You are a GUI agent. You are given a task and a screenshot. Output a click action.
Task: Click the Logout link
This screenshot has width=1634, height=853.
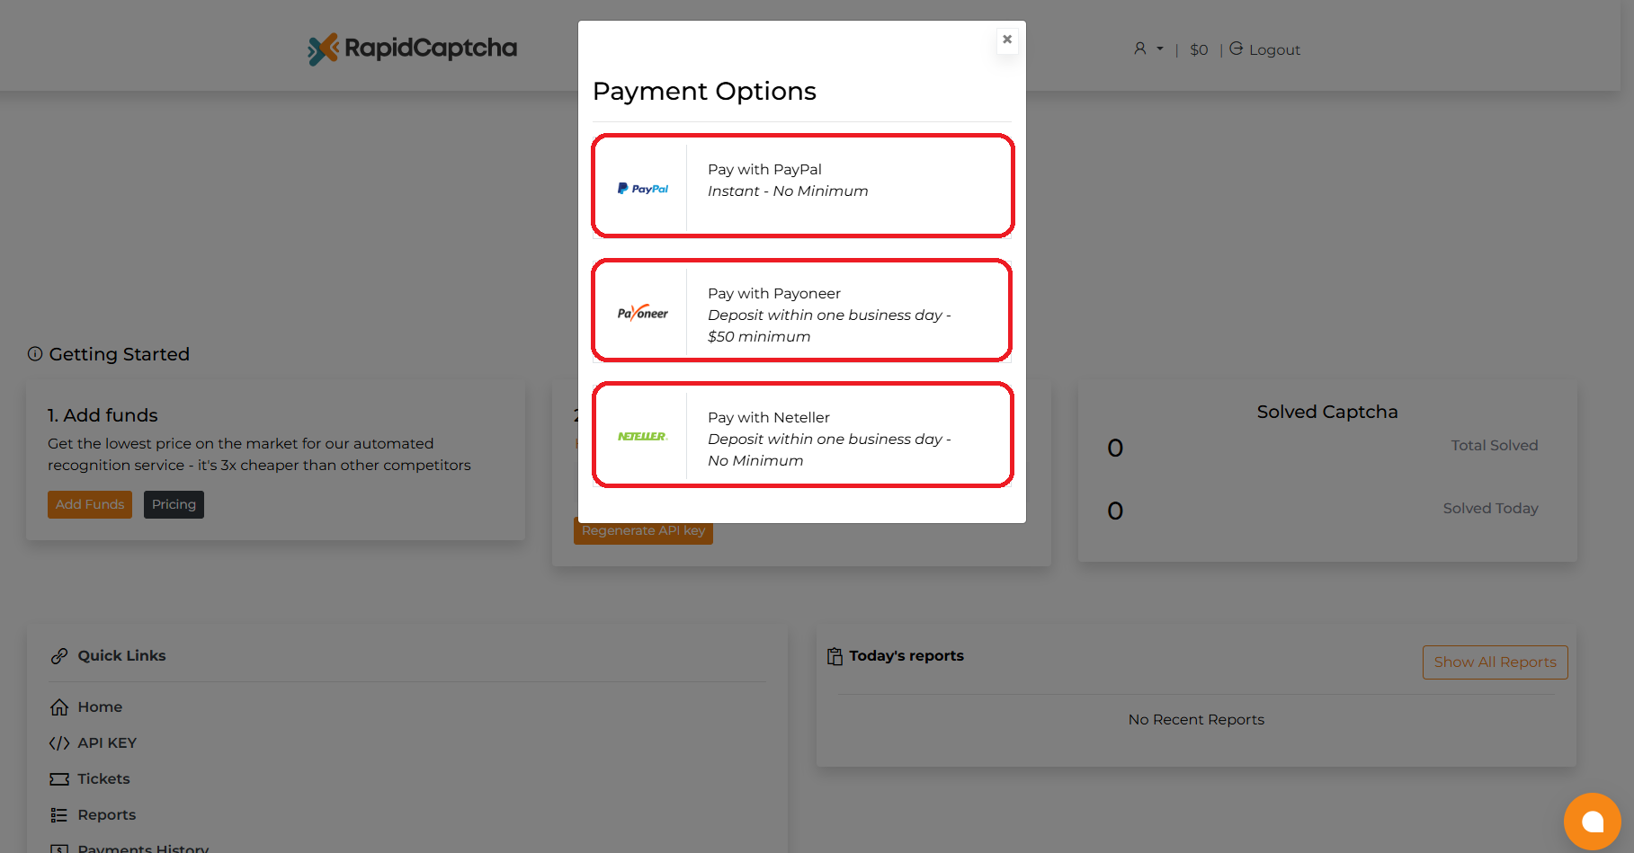pyautogui.click(x=1265, y=49)
